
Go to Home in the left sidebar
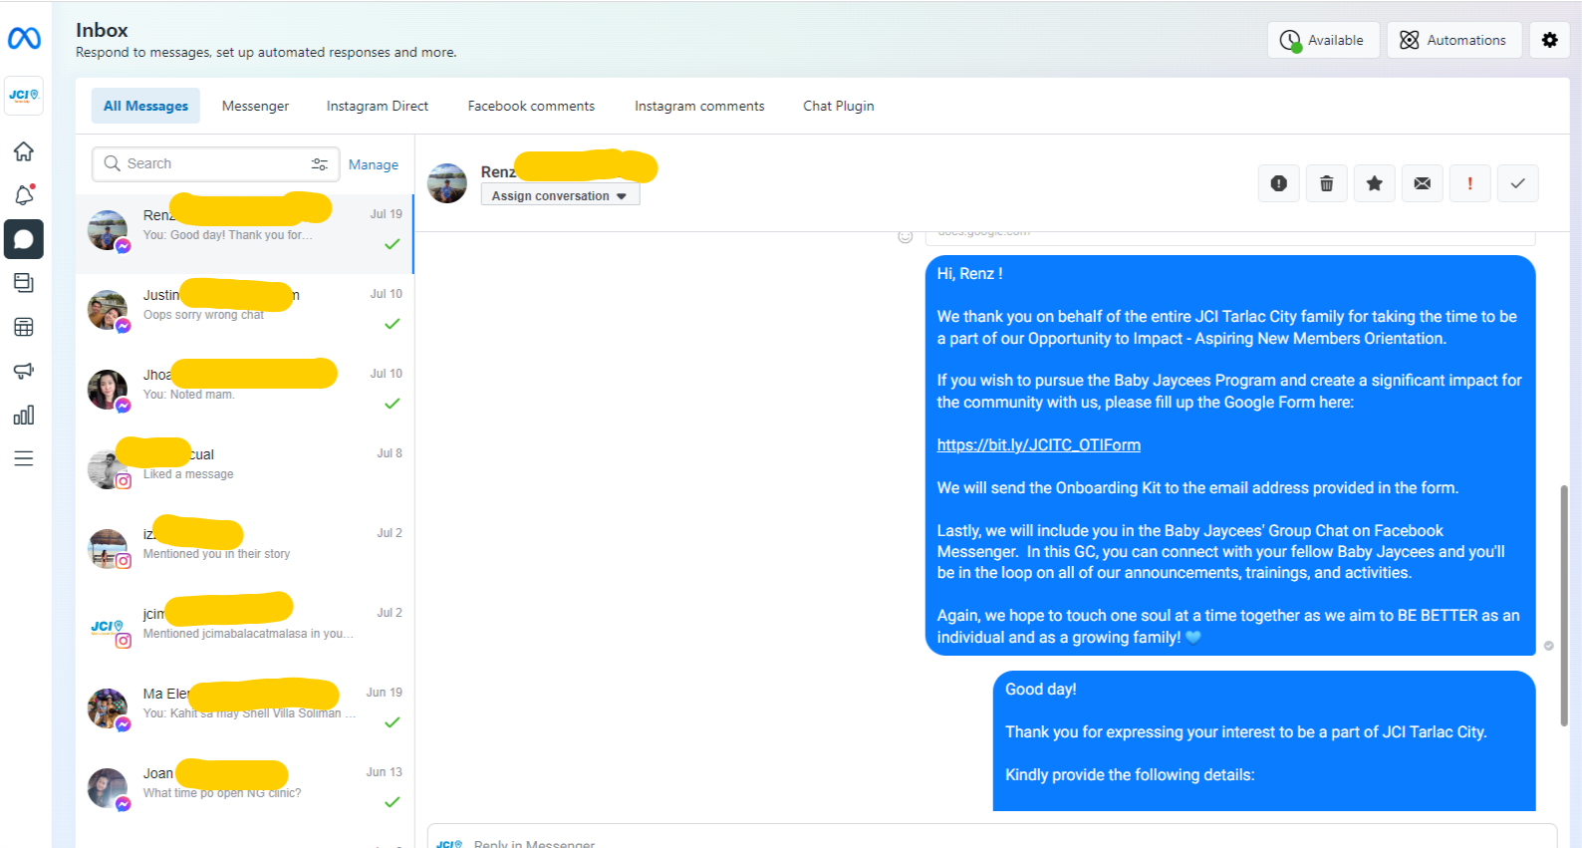24,151
